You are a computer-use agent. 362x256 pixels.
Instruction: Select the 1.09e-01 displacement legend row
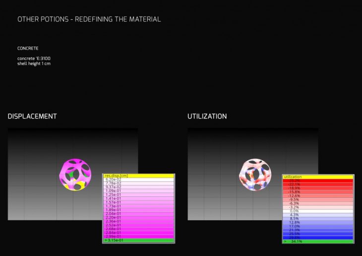[x=138, y=191]
